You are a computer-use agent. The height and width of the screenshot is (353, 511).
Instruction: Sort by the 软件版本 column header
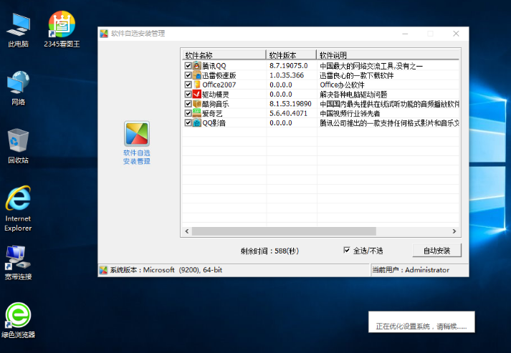pyautogui.click(x=292, y=54)
